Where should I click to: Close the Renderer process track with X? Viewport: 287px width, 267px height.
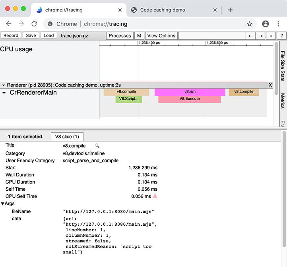pyautogui.click(x=270, y=85)
